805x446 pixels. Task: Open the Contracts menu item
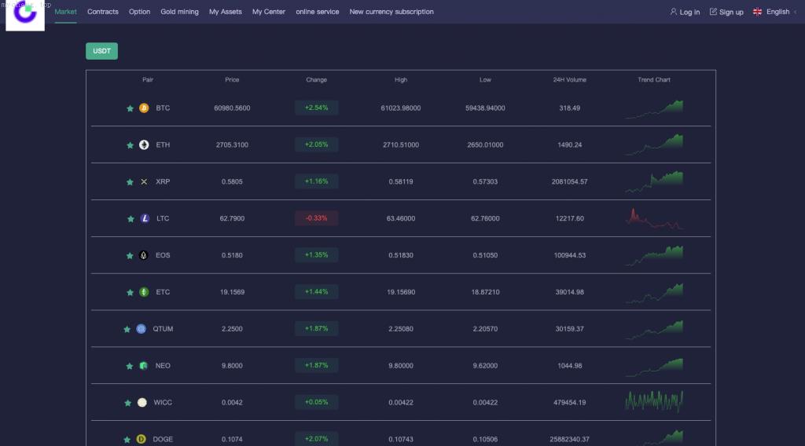pyautogui.click(x=103, y=12)
